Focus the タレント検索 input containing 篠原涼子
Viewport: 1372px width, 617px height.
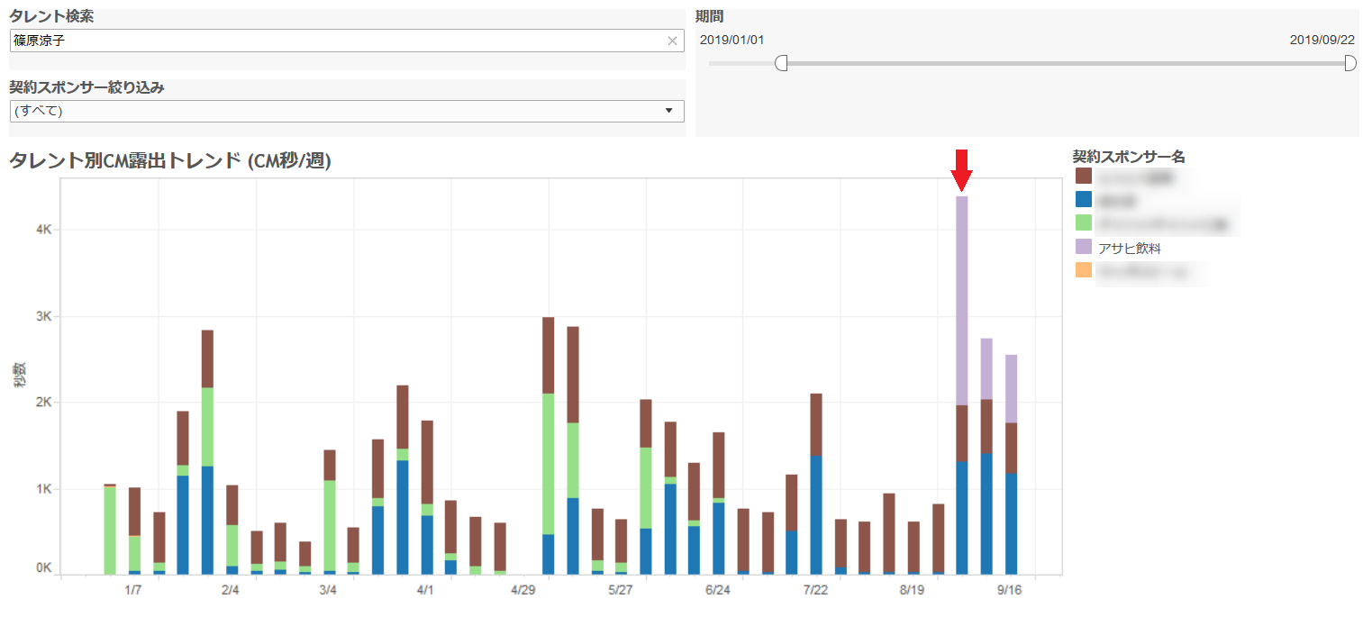(x=333, y=41)
